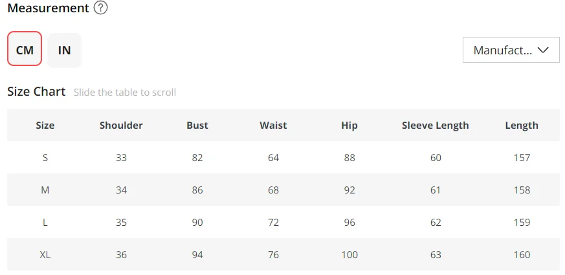Click the Measurement help question mark icon
Screen dimensions: 565x275
tap(100, 8)
